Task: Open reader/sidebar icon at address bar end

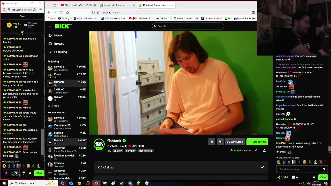Action: [253, 12]
